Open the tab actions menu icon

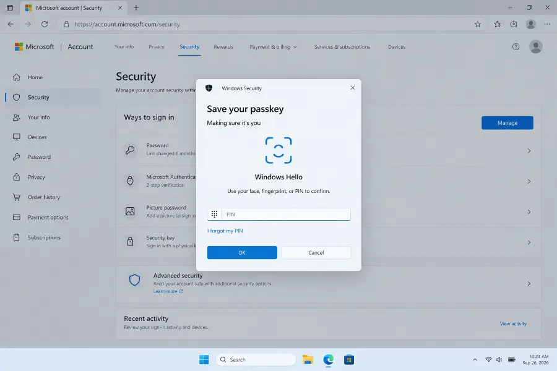coord(10,8)
